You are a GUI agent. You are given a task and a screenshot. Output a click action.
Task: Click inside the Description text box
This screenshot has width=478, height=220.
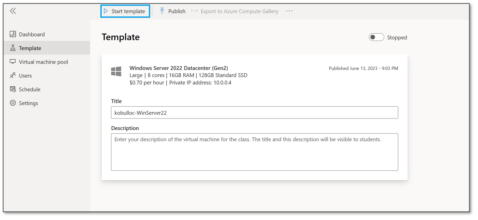[254, 151]
